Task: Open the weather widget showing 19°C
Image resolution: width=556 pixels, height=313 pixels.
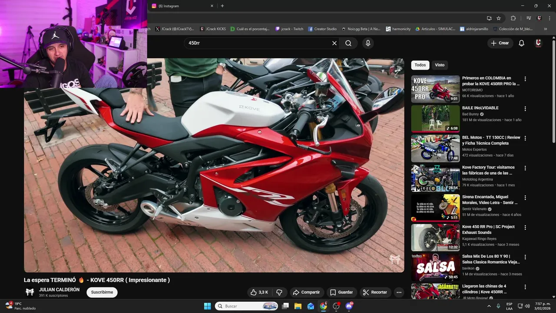Action: click(x=21, y=306)
